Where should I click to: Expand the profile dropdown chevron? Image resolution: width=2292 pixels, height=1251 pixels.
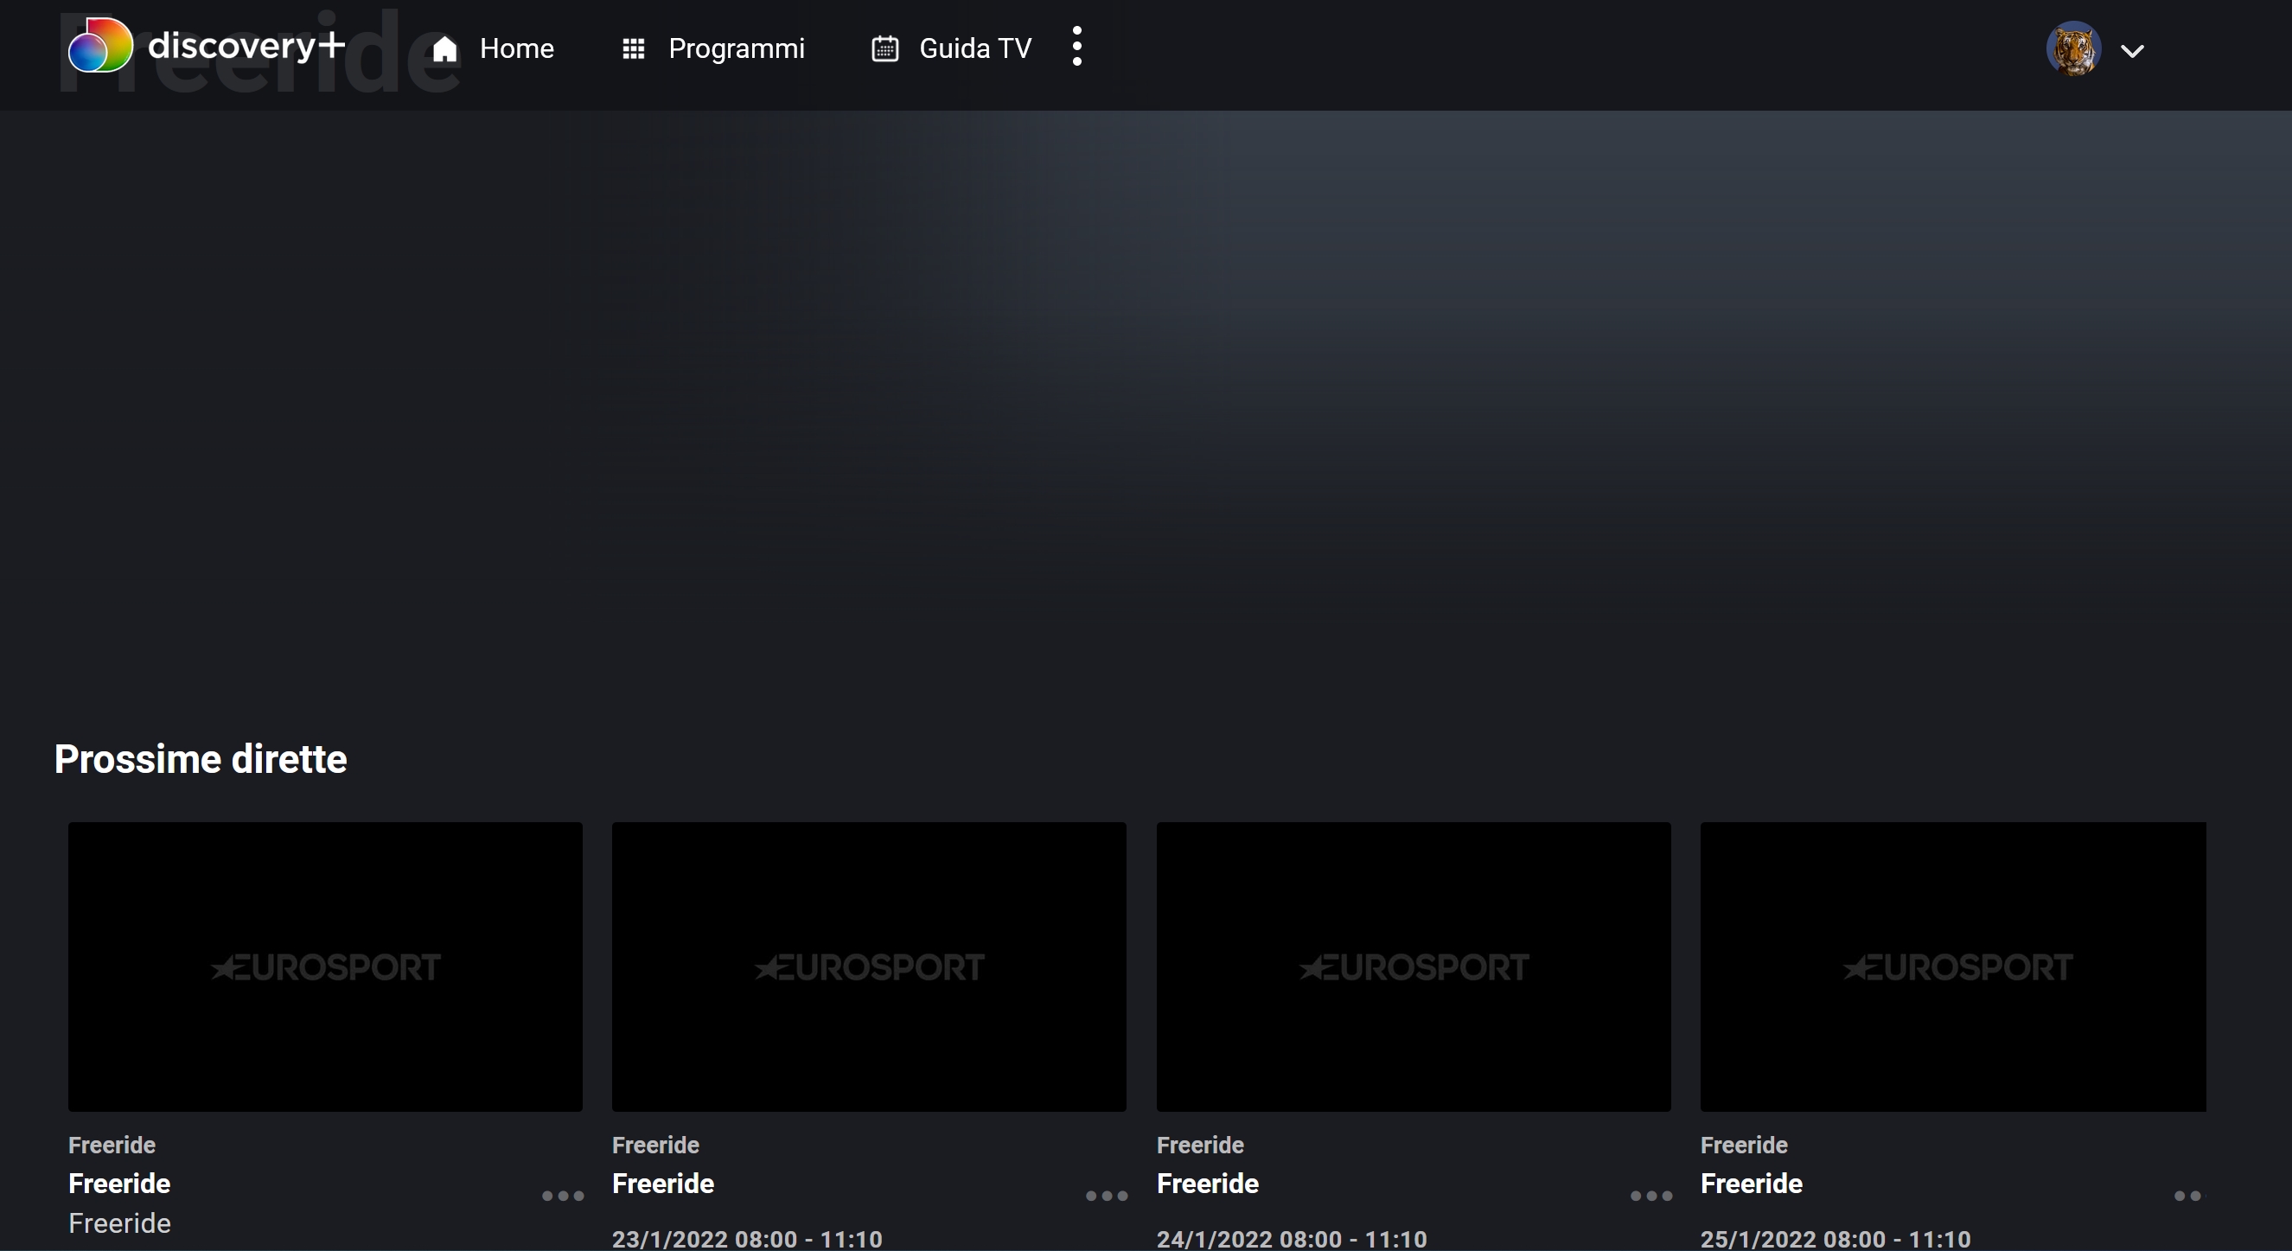coord(2133,51)
